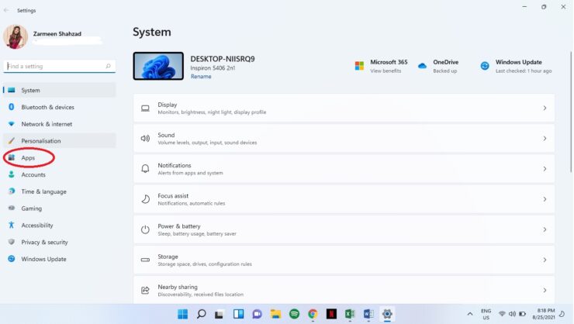Click the Inspiron 5406 2n1 model text
Viewport: 574px width, 324px height.
[213, 68]
